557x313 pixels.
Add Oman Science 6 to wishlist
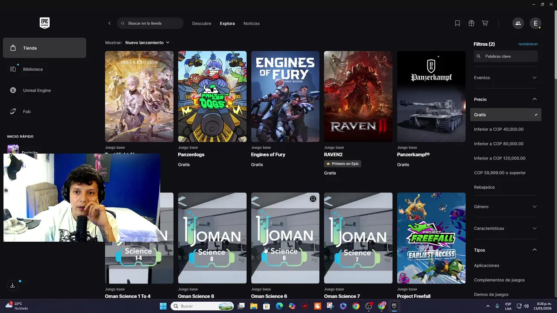[313, 199]
